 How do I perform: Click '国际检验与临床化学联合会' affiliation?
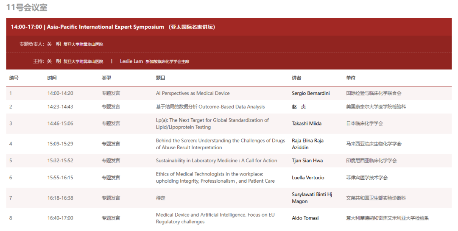374,93
